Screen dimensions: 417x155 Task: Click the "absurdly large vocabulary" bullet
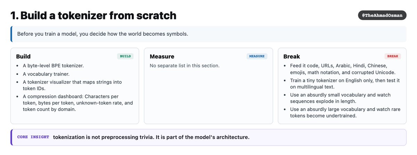coord(345,113)
